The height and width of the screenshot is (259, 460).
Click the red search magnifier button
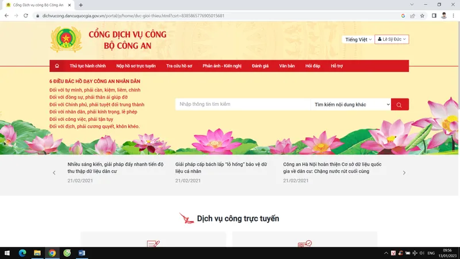coord(400,105)
